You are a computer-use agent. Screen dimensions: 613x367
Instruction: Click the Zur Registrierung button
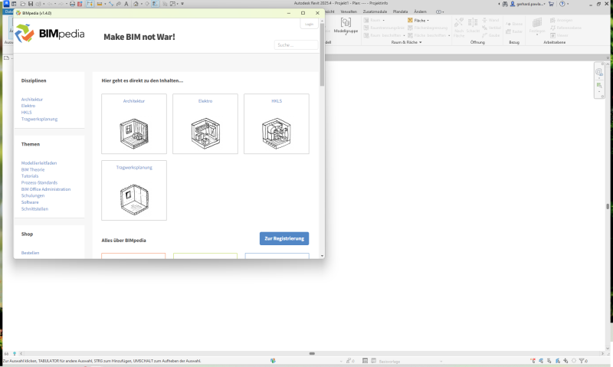[x=284, y=238]
